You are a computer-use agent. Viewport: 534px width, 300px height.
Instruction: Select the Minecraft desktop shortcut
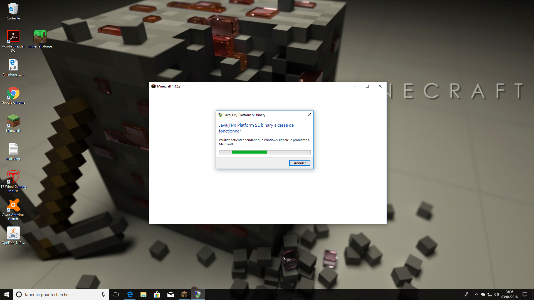pos(13,123)
